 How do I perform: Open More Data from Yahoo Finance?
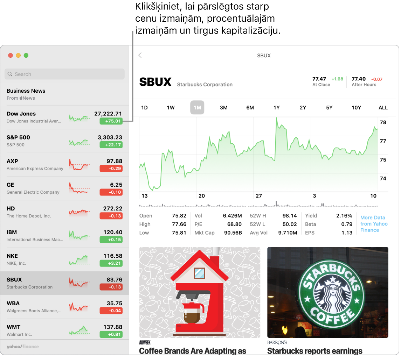coord(374,224)
